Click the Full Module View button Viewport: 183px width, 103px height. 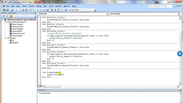pyautogui.click(x=41, y=86)
